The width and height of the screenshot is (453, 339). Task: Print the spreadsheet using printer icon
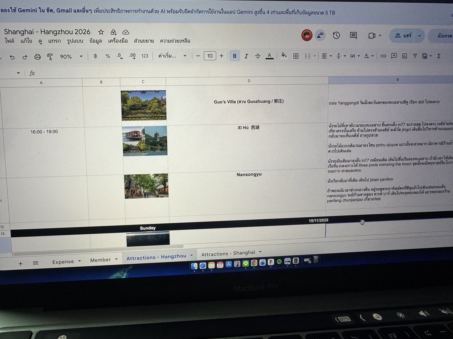click(x=37, y=56)
